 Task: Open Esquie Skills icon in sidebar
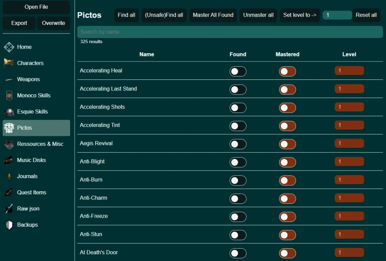[9, 112]
